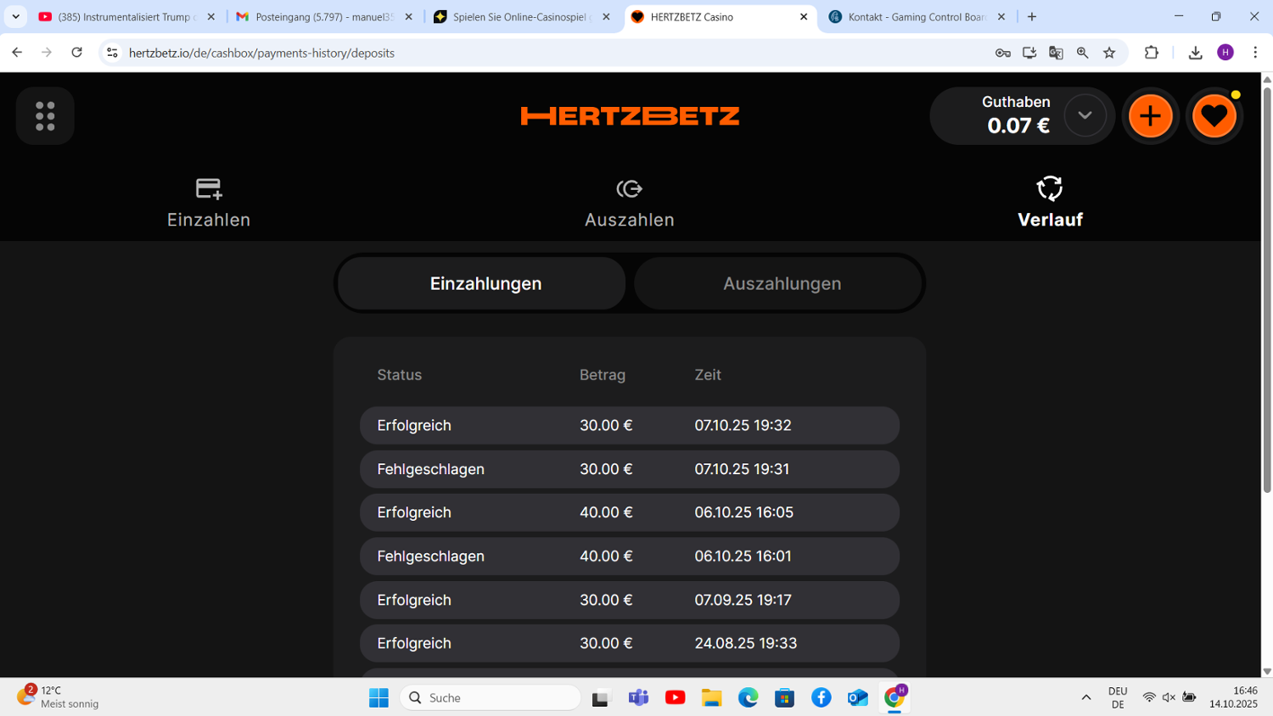Screen dimensions: 1273x716
Task: Open the Chrome tab search dropdown
Action: (x=15, y=17)
